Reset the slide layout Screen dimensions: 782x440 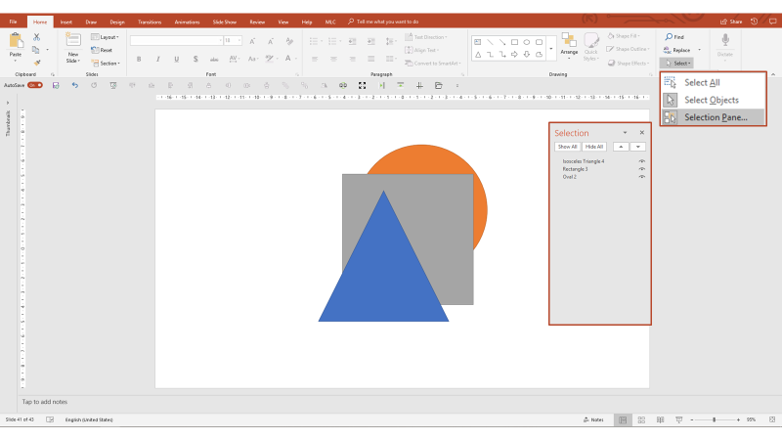102,50
